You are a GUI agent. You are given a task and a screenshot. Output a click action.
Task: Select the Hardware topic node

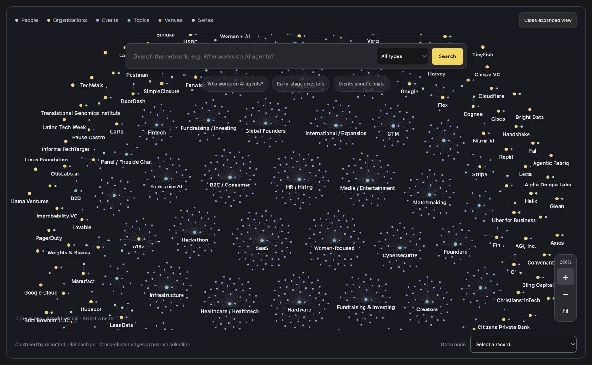[299, 302]
